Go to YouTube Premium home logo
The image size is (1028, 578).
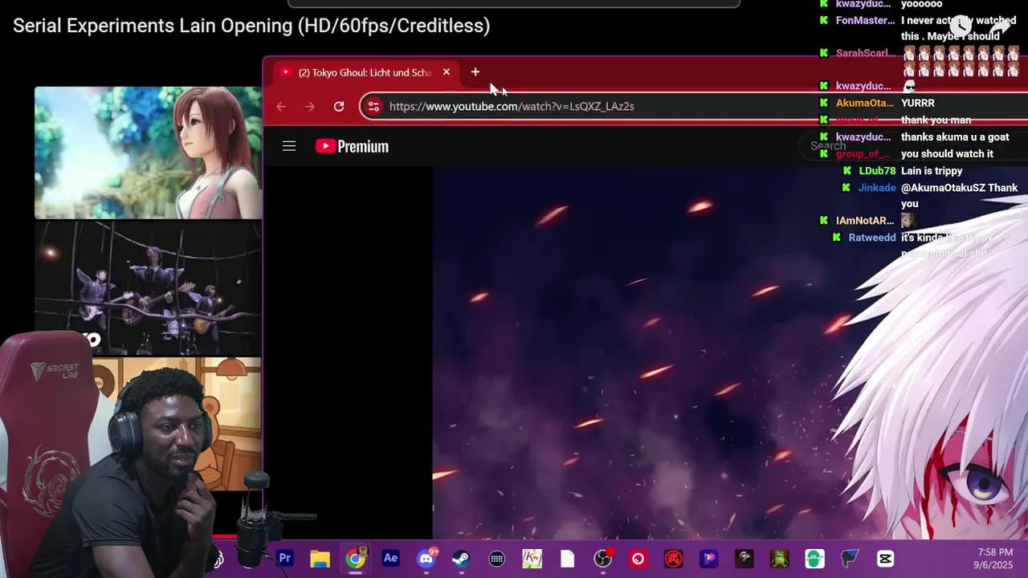pos(352,146)
